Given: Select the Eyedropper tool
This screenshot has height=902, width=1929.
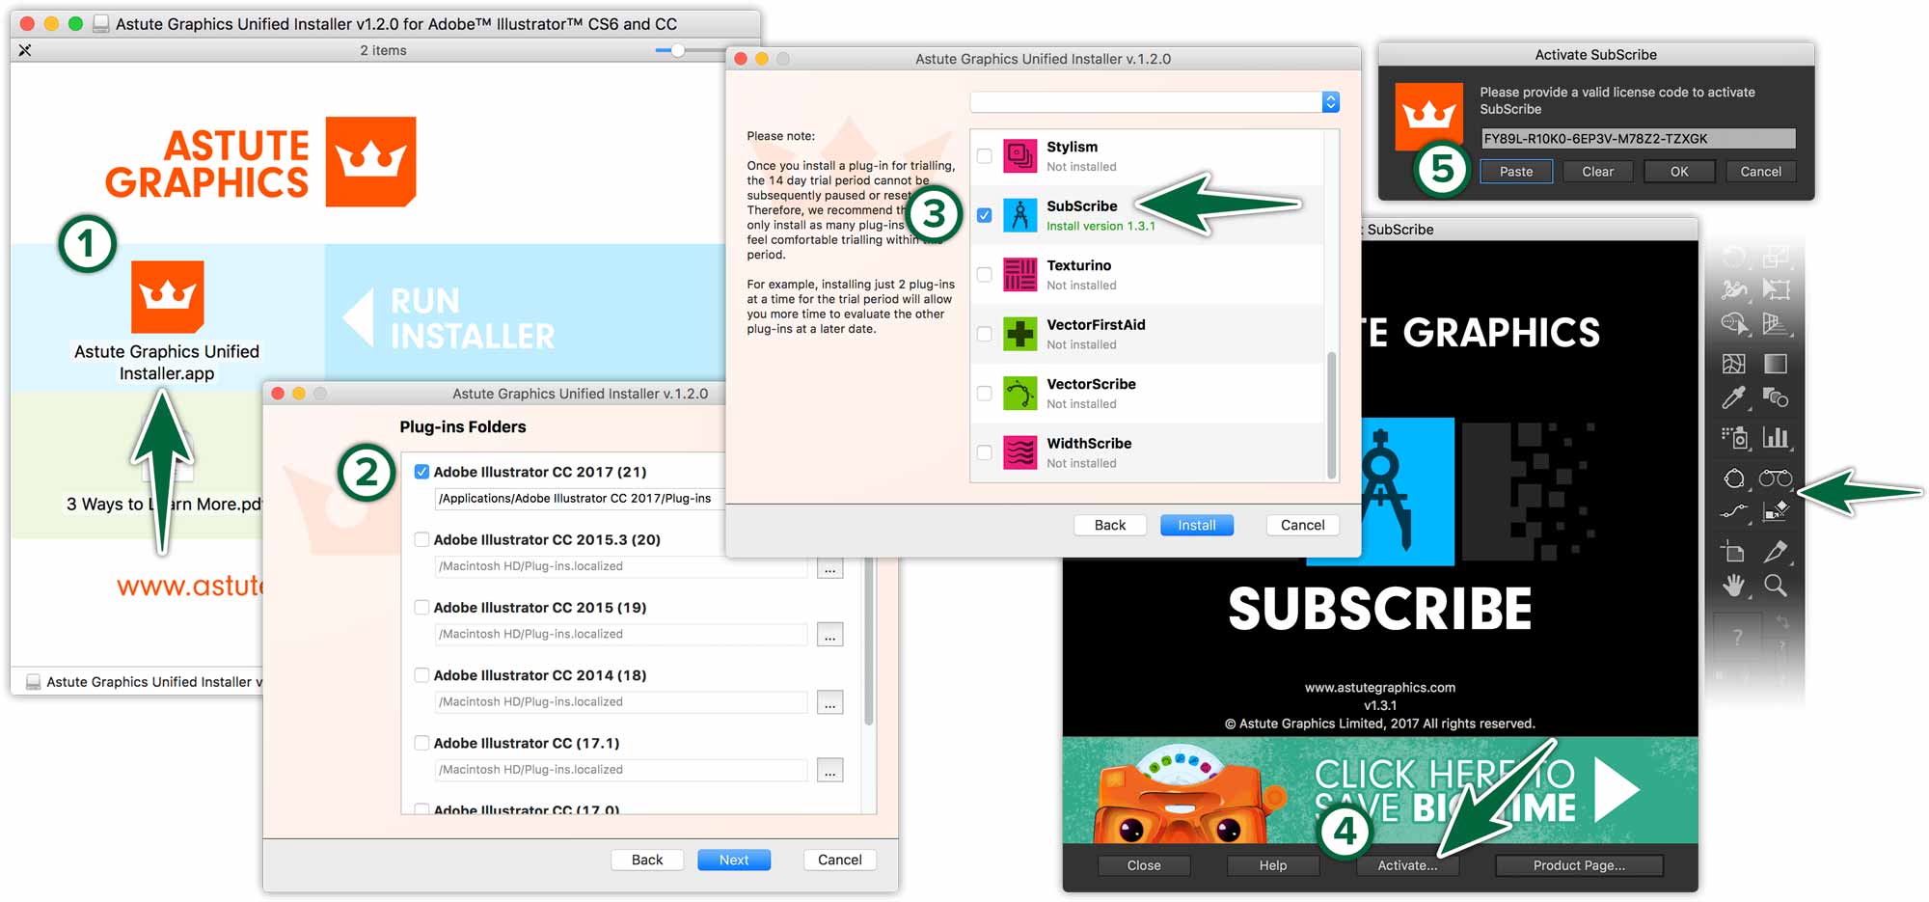Looking at the screenshot, I should coord(1734,397).
